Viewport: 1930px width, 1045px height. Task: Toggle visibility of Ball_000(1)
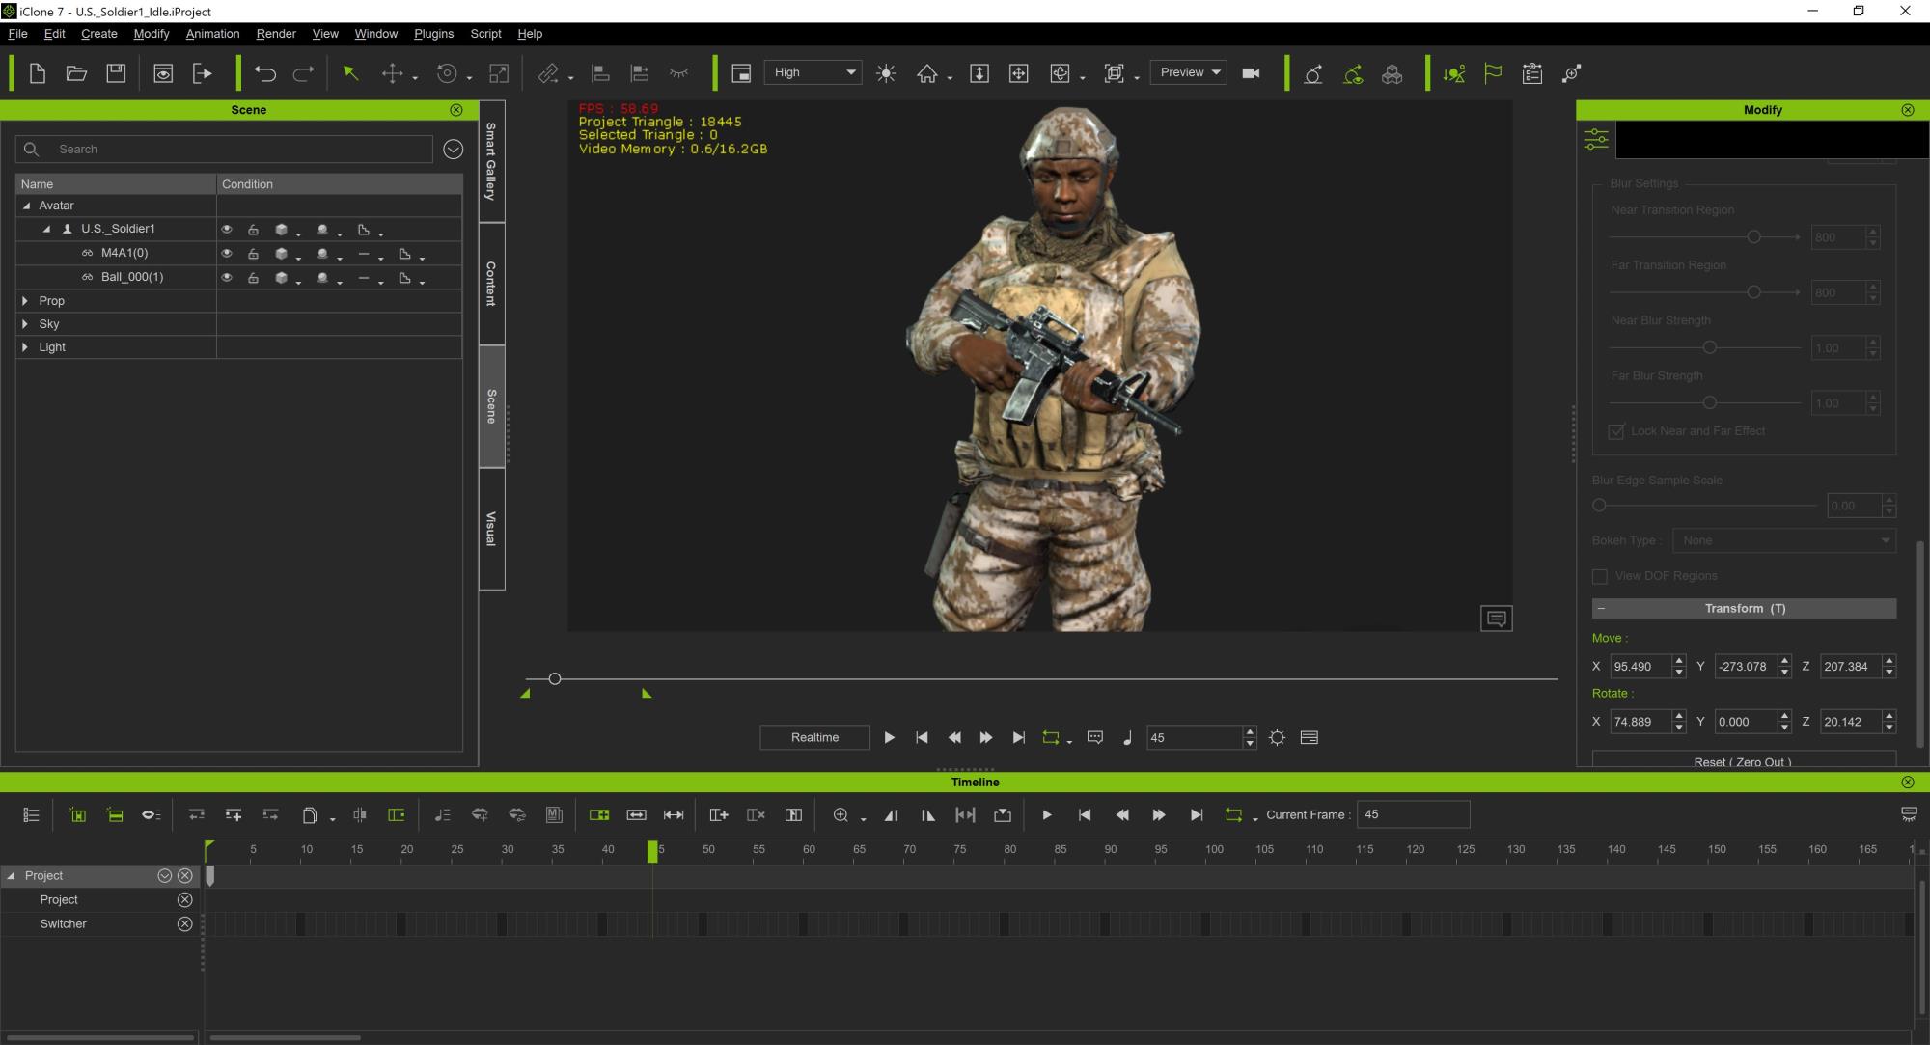pos(227,278)
